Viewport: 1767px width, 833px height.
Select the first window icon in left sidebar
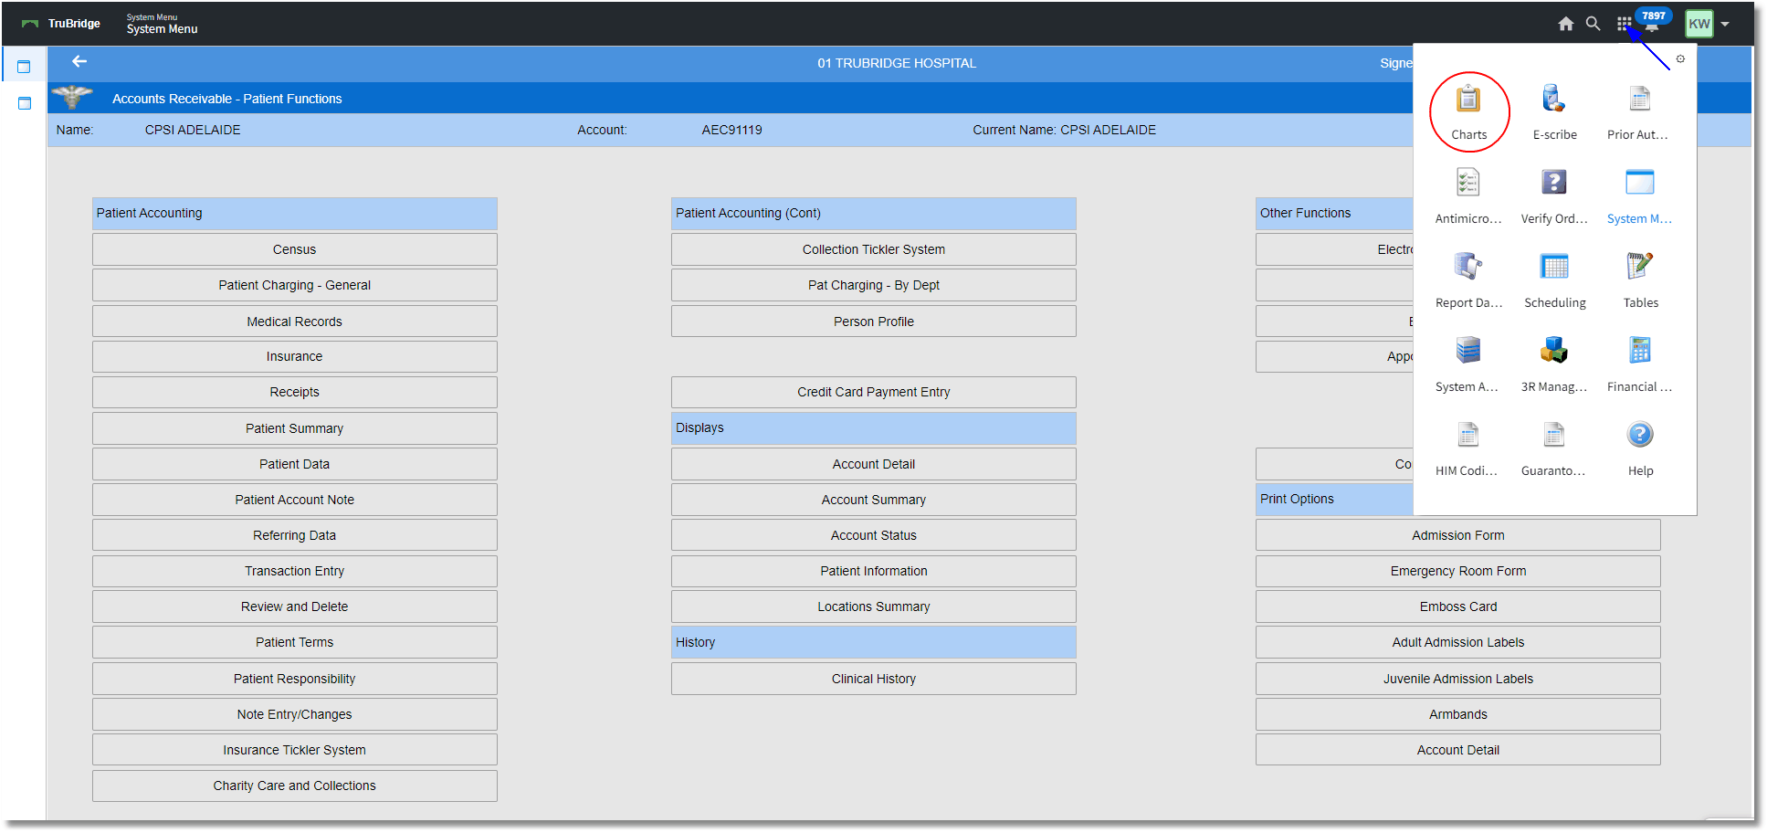[x=25, y=67]
